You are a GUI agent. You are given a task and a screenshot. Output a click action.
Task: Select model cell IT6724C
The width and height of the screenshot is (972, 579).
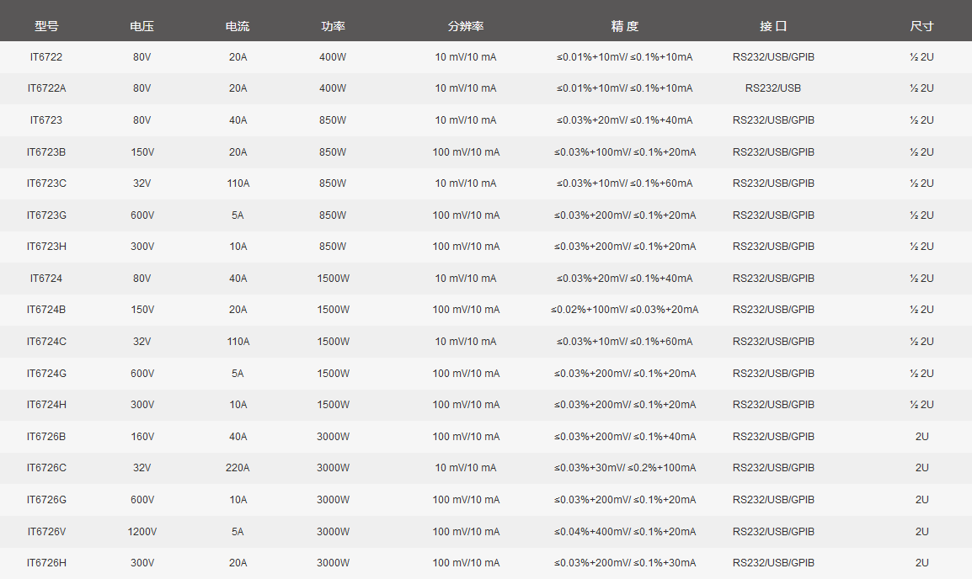pyautogui.click(x=46, y=341)
